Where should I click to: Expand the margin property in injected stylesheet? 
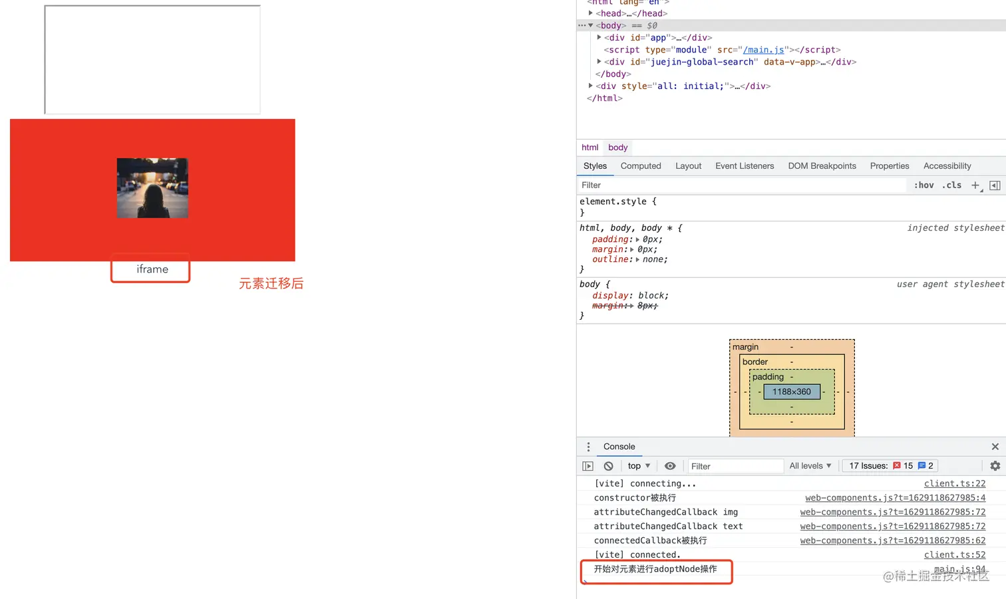[x=632, y=249]
